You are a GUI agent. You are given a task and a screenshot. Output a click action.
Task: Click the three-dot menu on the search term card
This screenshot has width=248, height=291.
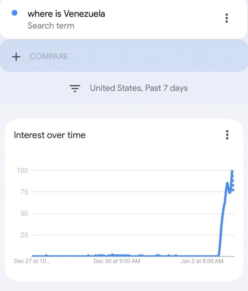(x=227, y=19)
